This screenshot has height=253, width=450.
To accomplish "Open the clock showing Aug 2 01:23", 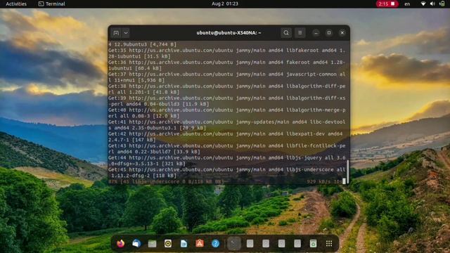I will [x=225, y=4].
